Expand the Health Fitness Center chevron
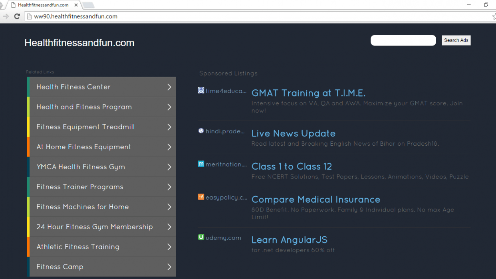Screen dimensions: 496x279 [169, 87]
